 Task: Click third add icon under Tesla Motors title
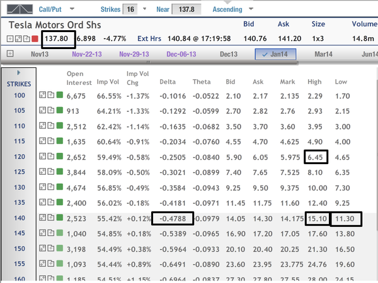pos(26,39)
